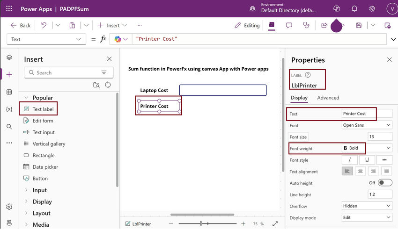
Task: Expand the Layout section
Action: click(26, 213)
